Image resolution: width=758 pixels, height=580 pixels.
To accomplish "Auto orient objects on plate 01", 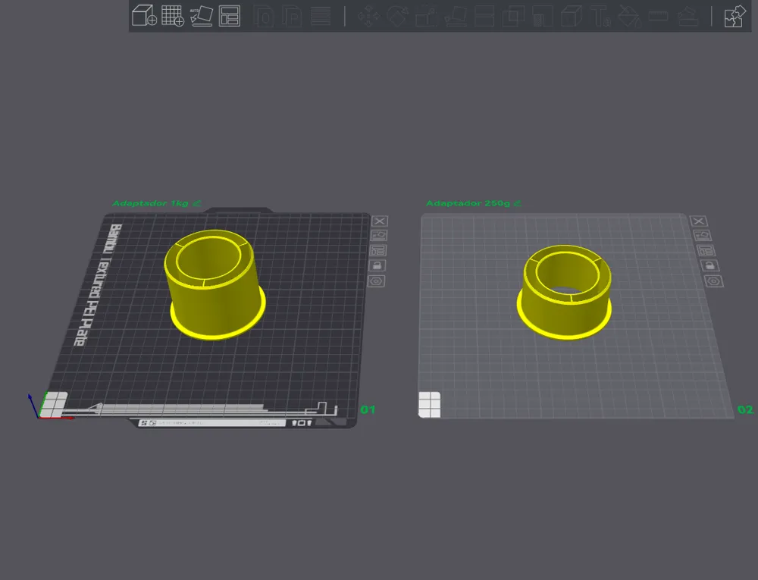I will (x=378, y=235).
